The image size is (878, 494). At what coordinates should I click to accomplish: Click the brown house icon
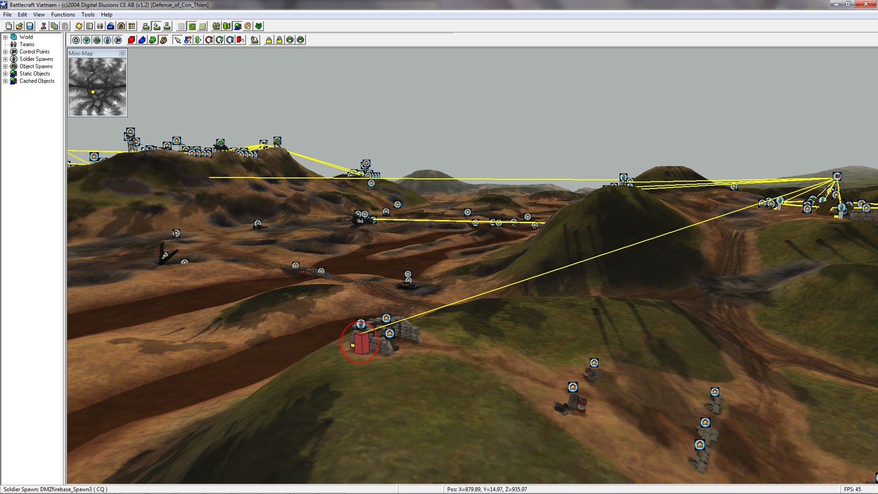(163, 40)
